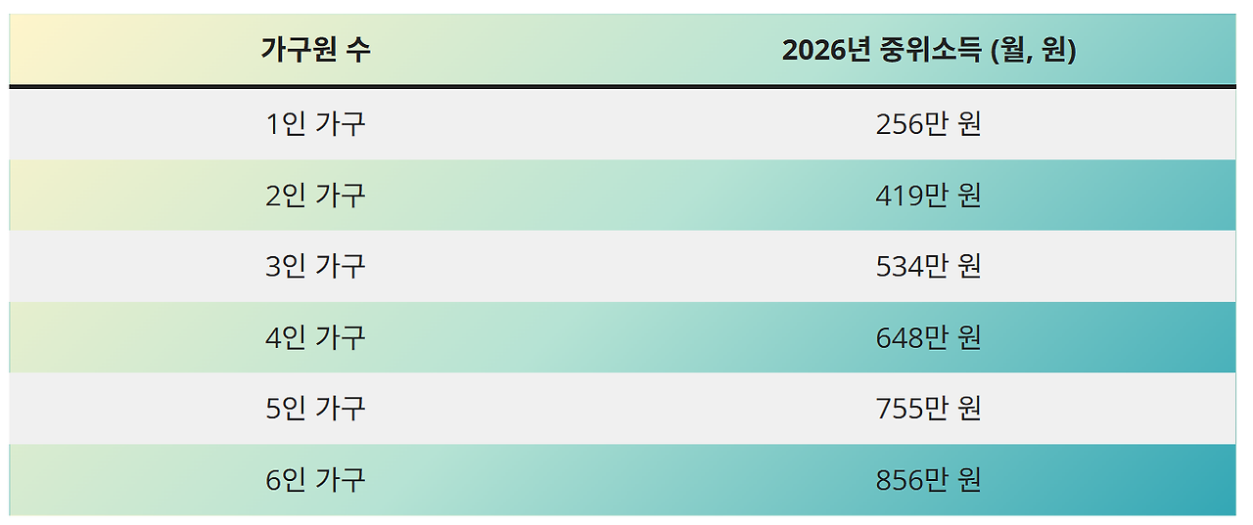This screenshot has height=525, width=1253.
Task: Click the 856만 원 value
Action: [x=928, y=480]
